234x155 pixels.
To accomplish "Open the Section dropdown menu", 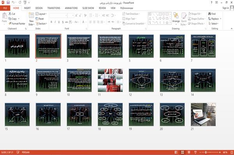I will [41, 24].
